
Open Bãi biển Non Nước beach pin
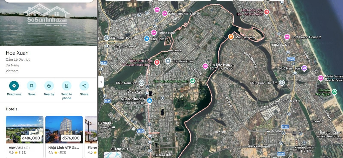334,92
